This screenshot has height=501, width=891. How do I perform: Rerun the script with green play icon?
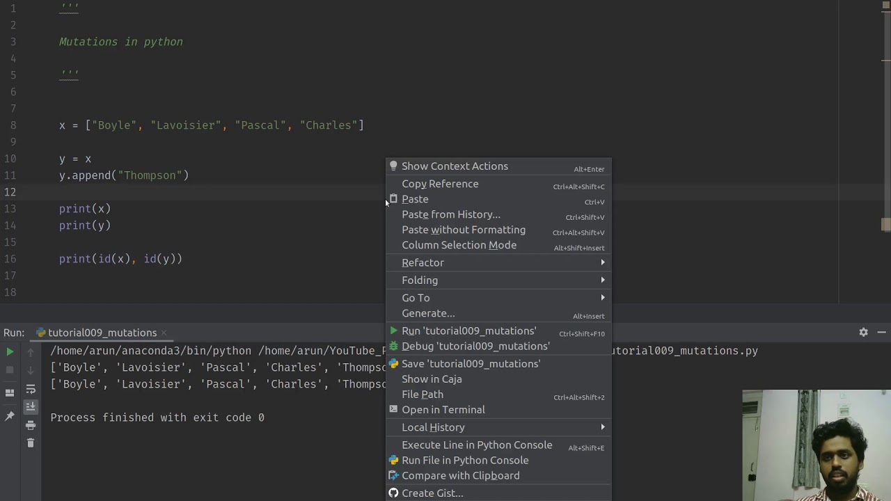point(10,352)
